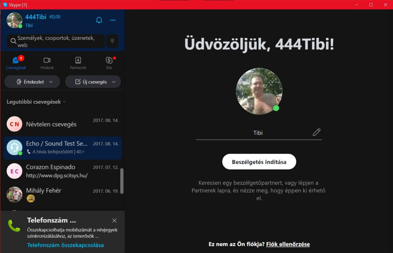Screen dimensions: 393x253
Task: Open the More options ellipsis menu
Action: [113, 20]
